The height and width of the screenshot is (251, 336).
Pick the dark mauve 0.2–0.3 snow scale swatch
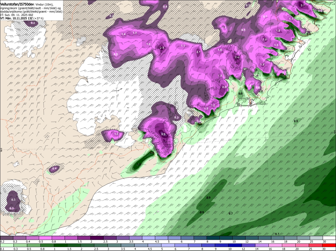(x=7, y=238)
